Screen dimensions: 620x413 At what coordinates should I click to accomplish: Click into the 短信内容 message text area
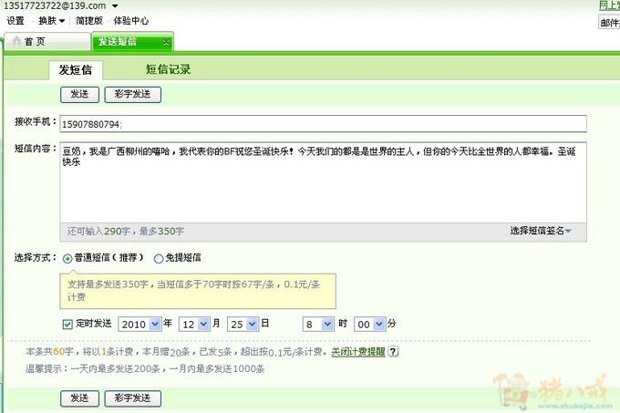(323, 182)
